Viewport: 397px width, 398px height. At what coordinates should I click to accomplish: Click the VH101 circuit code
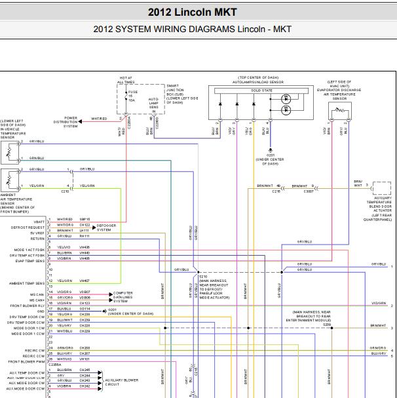coord(85,359)
